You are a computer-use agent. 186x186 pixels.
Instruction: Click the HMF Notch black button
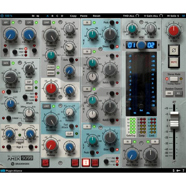tap(112, 82)
